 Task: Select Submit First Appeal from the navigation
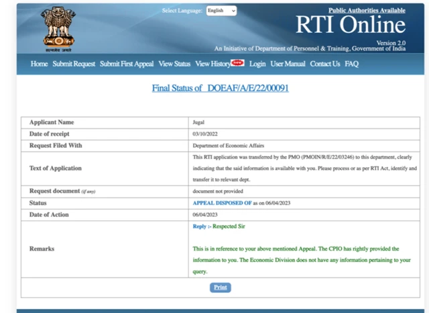[127, 64]
